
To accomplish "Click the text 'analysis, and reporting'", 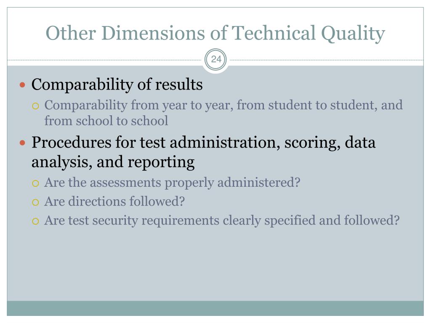I will pos(113,162).
